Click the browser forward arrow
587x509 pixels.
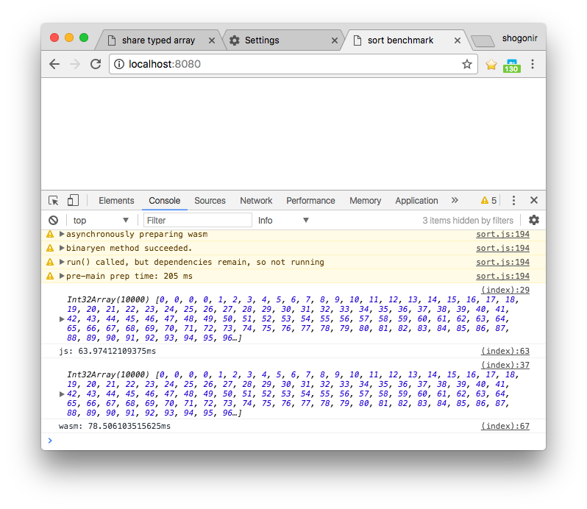coord(75,64)
